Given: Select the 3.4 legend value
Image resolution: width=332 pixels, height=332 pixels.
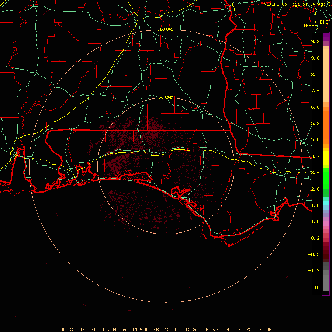Looking at the screenshot, I should [315, 173].
